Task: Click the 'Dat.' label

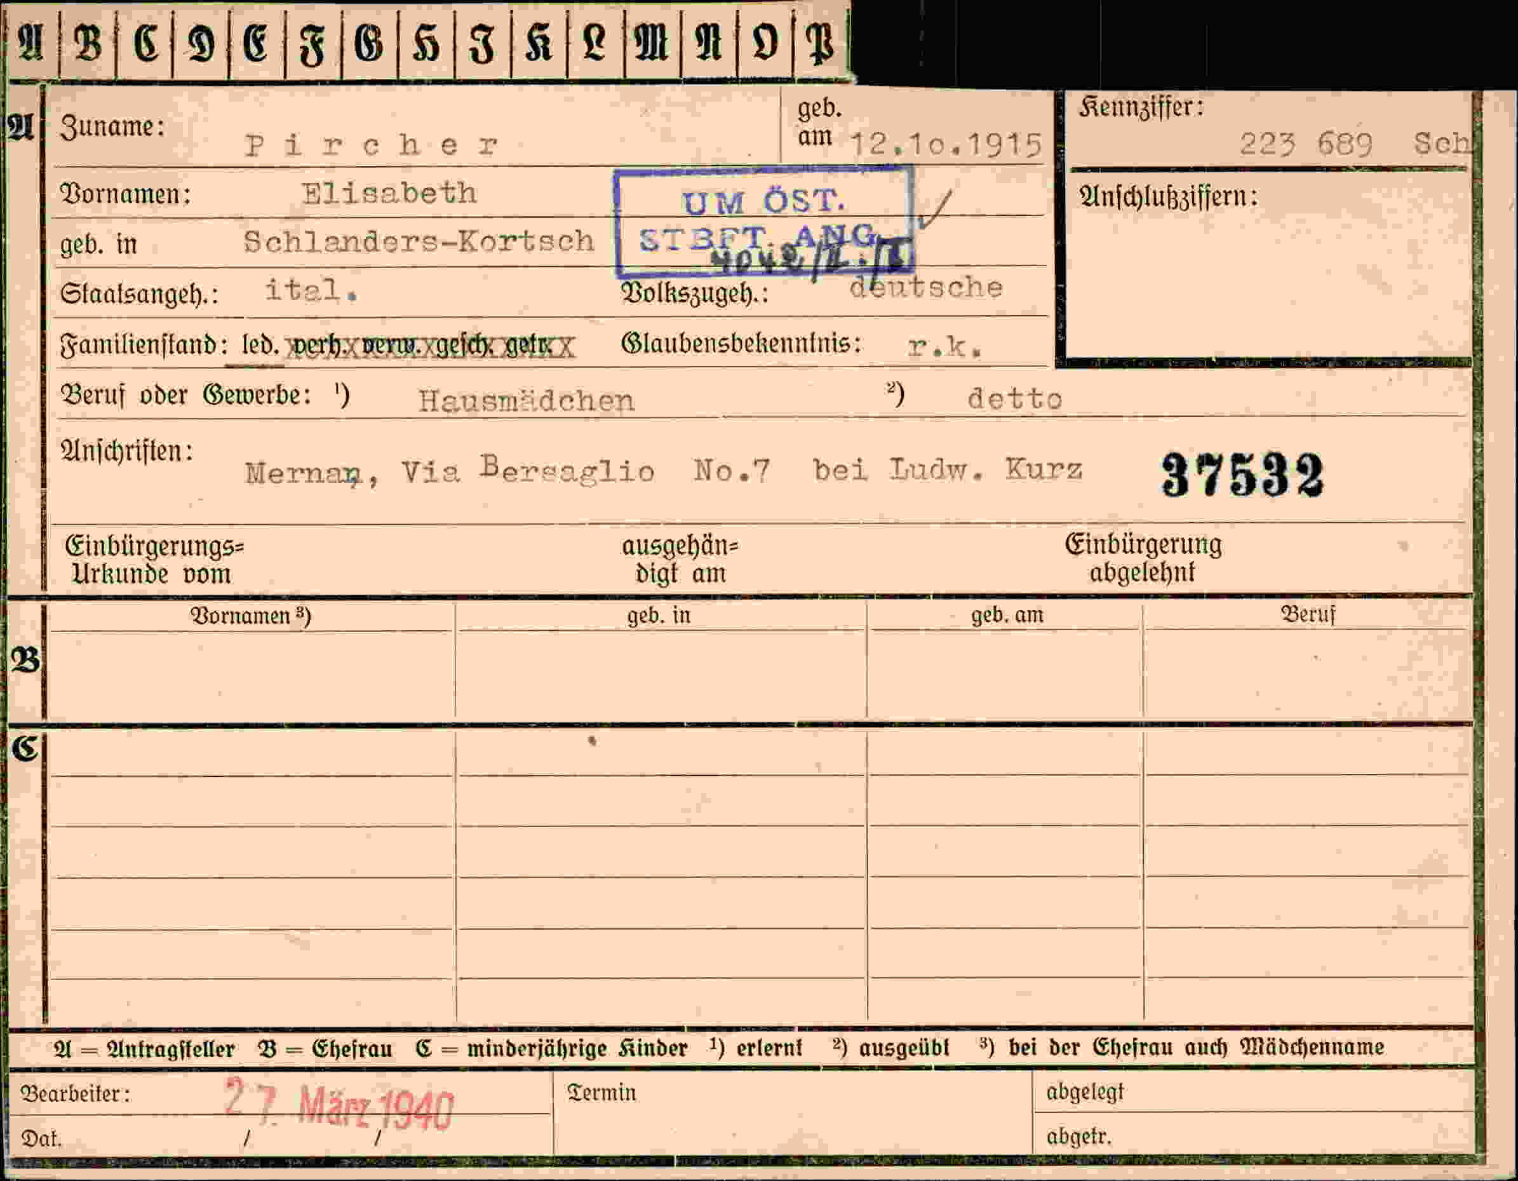Action: (x=41, y=1138)
